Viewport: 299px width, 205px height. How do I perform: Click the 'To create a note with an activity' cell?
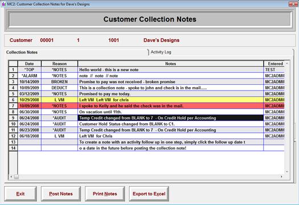pyautogui.click(x=170, y=142)
